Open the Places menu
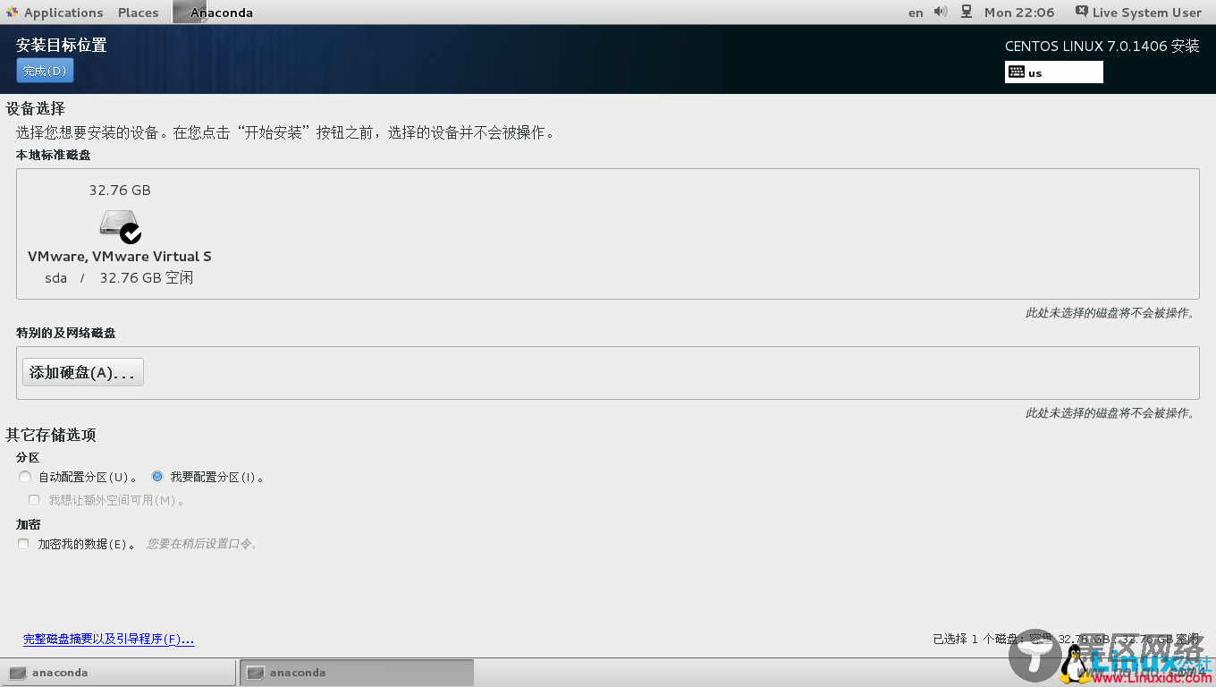Screen dimensions: 1216x687 [138, 13]
